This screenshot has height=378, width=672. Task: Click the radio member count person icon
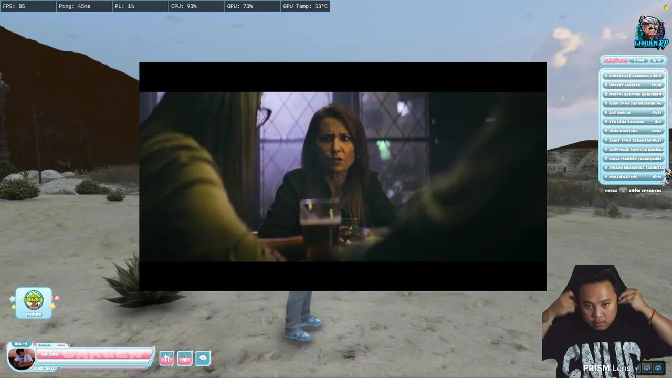654,60
